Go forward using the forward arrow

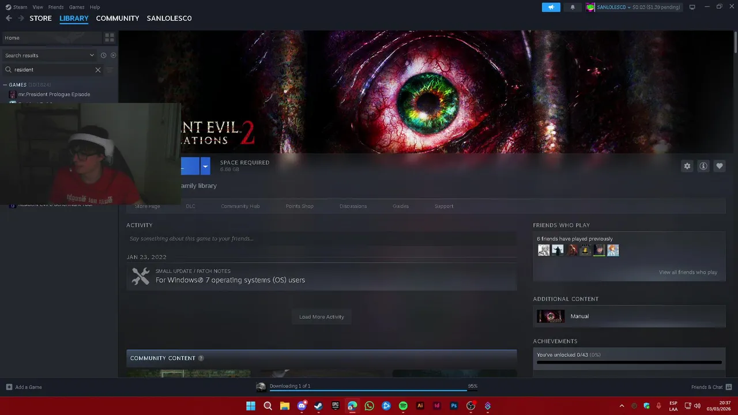[21, 18]
